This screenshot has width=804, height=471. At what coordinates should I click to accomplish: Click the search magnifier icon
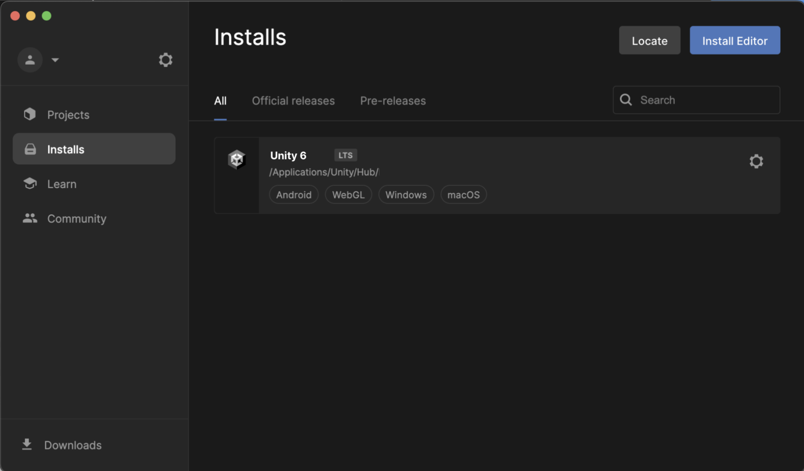pos(626,100)
